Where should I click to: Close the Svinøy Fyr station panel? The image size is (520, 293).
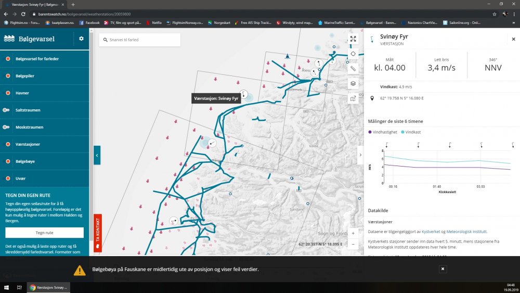point(513,39)
